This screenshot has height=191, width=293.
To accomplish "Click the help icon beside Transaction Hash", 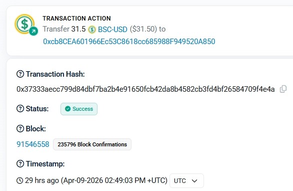I will point(20,74).
